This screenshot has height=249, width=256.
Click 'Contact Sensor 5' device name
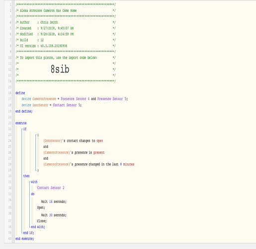pyautogui.click(x=67, y=105)
